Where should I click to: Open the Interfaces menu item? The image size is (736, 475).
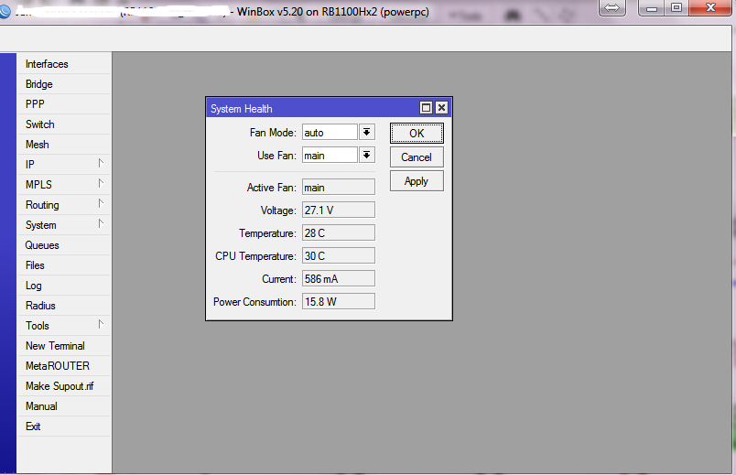[64, 64]
